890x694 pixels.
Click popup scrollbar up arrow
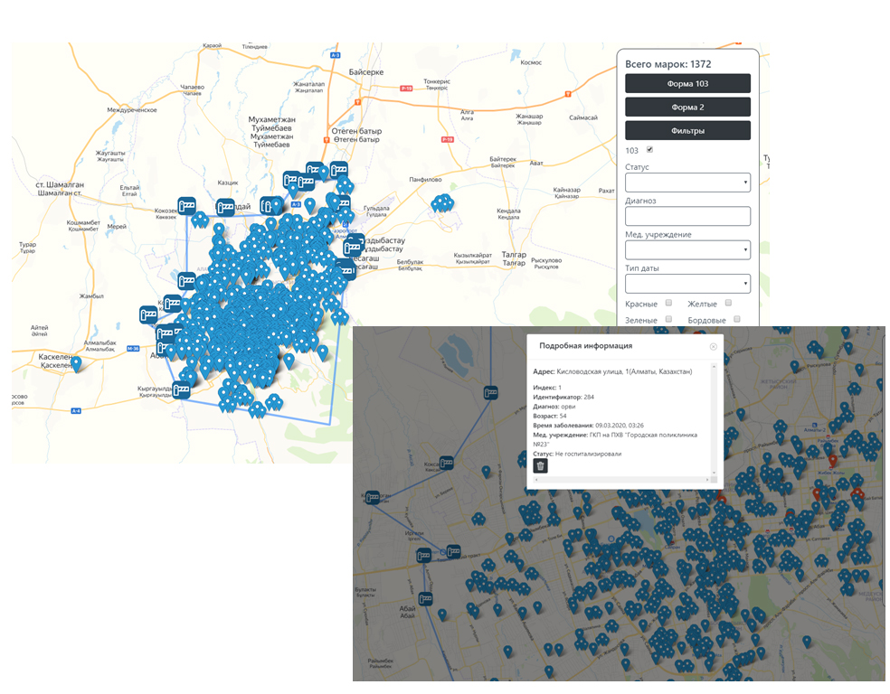[x=714, y=366]
